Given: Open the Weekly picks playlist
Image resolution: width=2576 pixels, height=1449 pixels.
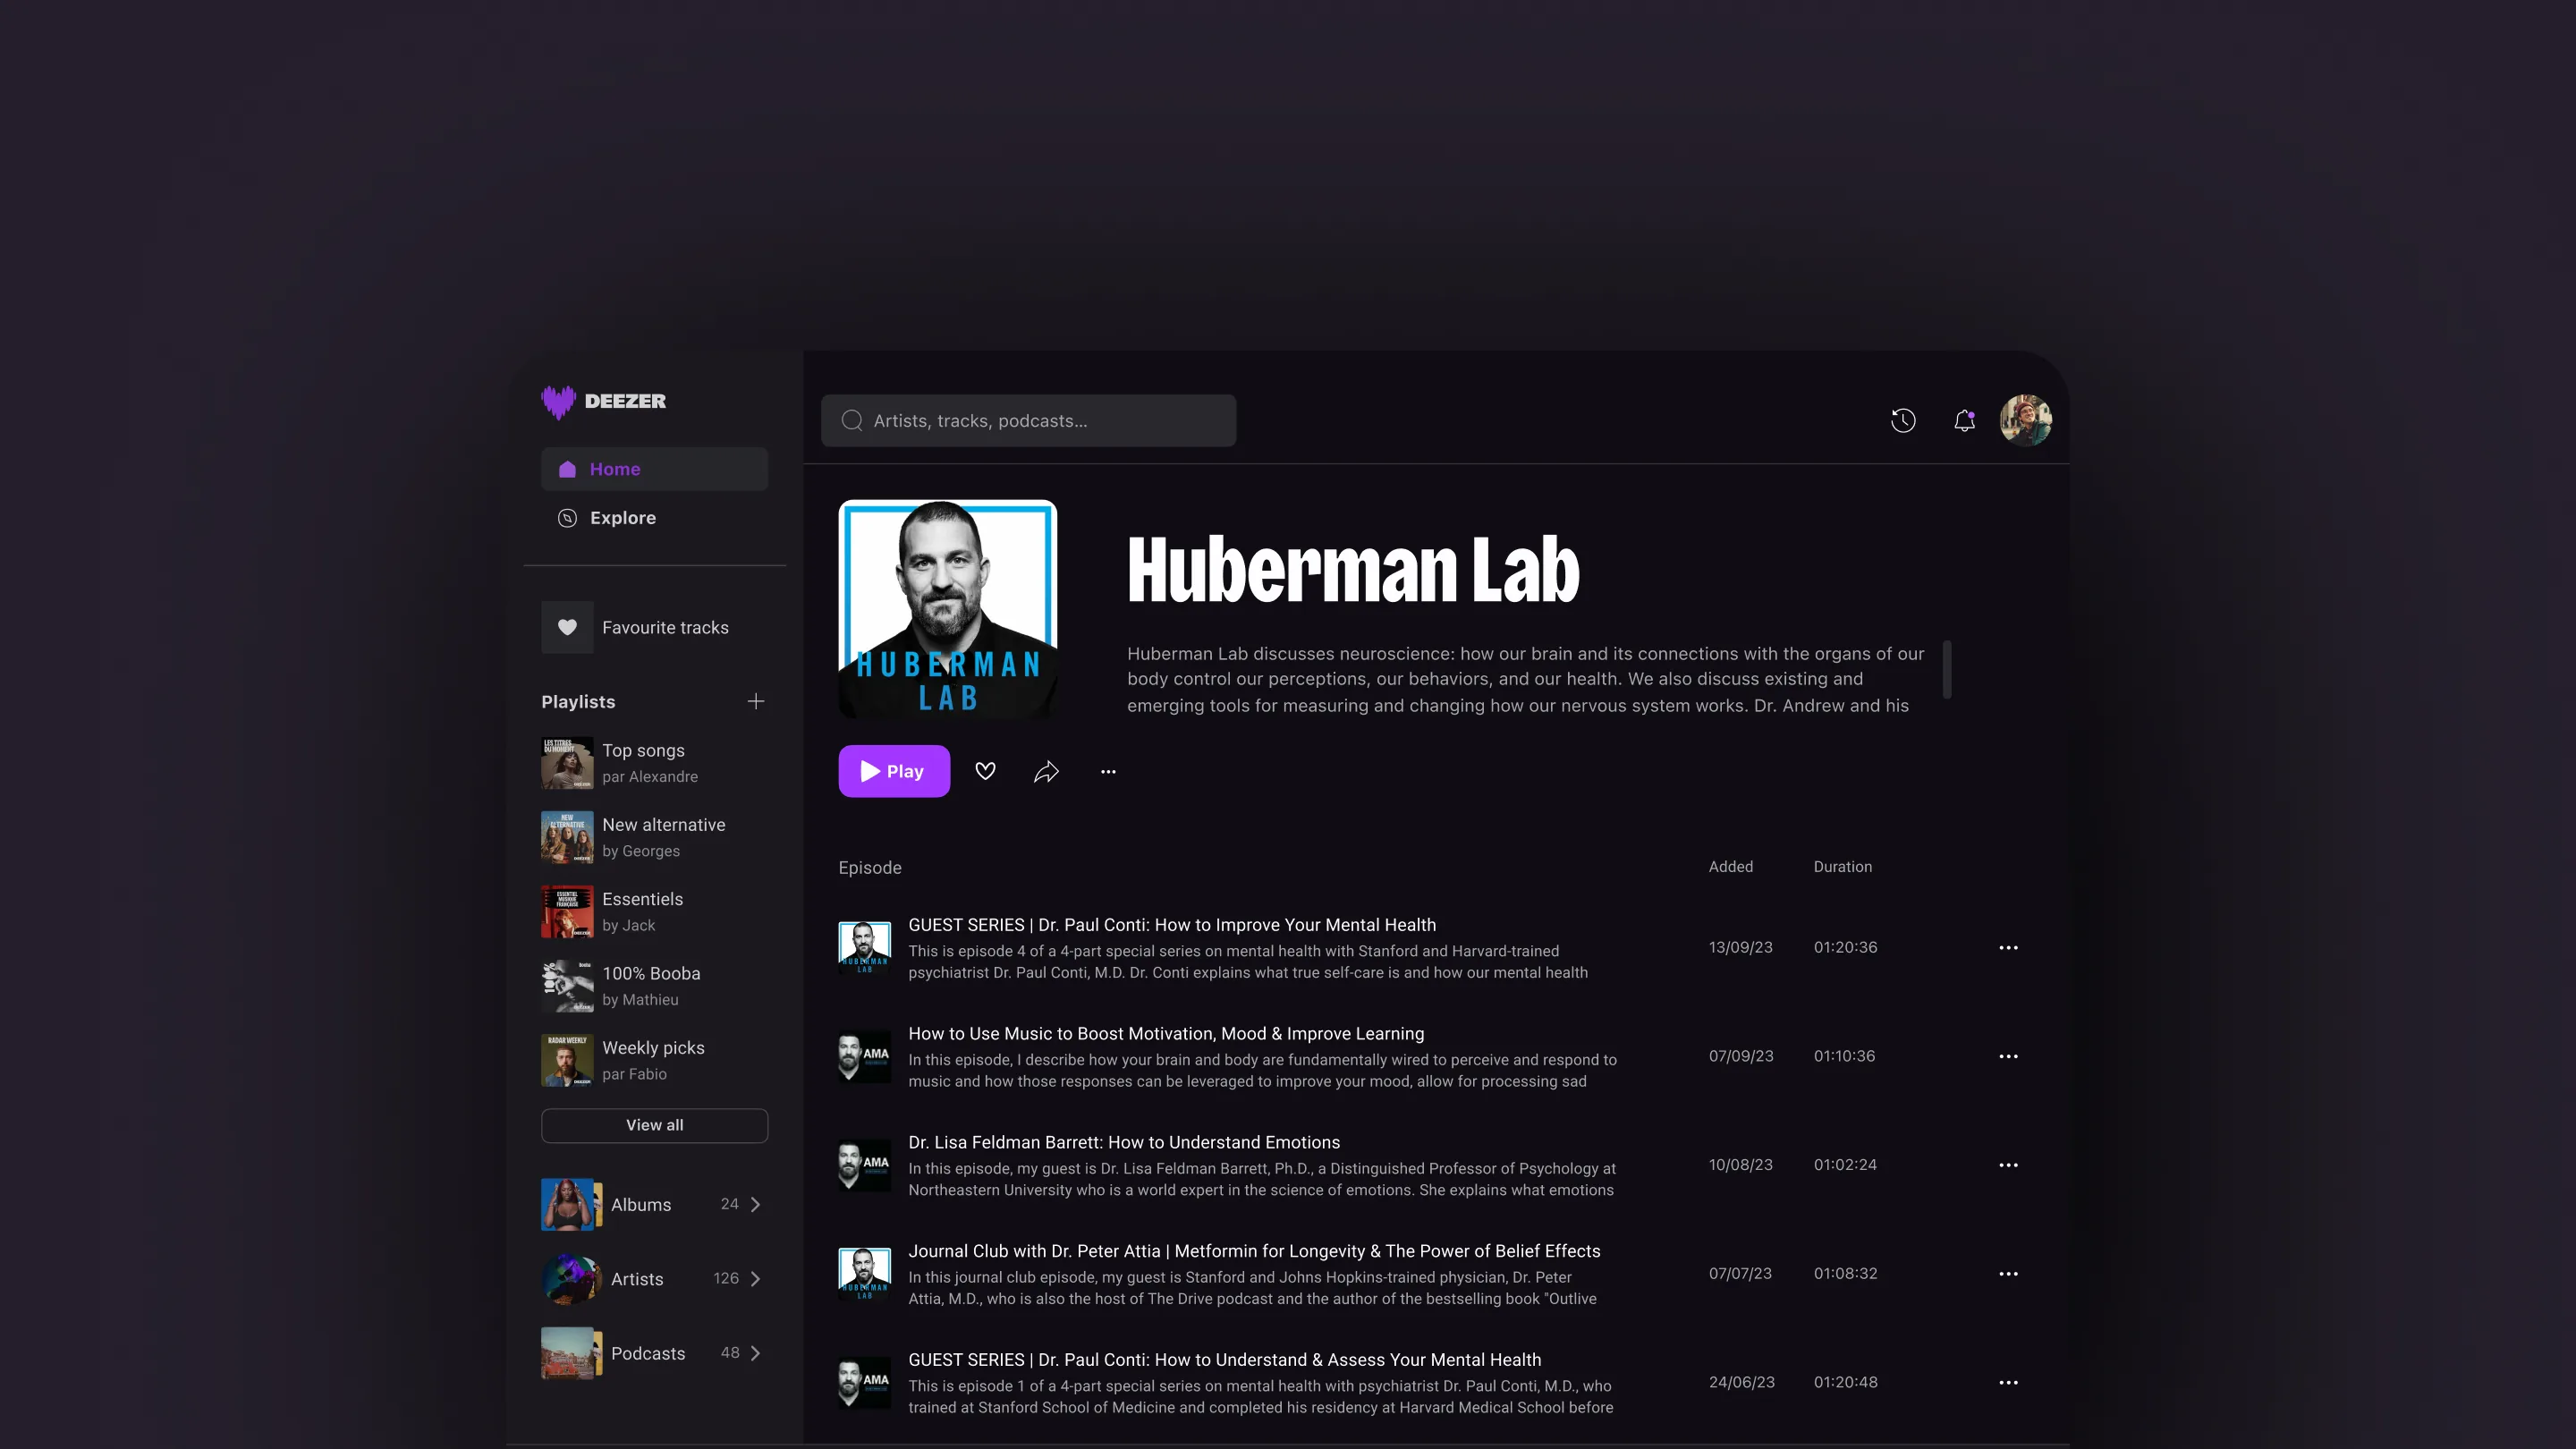Looking at the screenshot, I should (x=654, y=1060).
